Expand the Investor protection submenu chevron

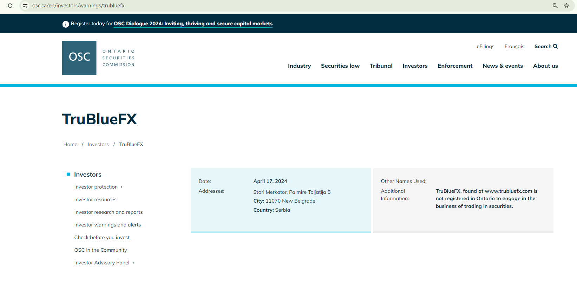pyautogui.click(x=122, y=187)
